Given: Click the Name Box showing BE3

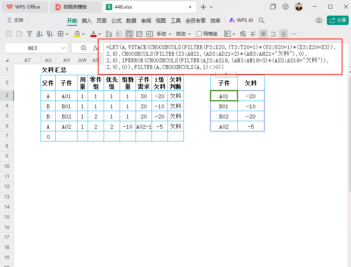Looking at the screenshot, I should coord(32,48).
